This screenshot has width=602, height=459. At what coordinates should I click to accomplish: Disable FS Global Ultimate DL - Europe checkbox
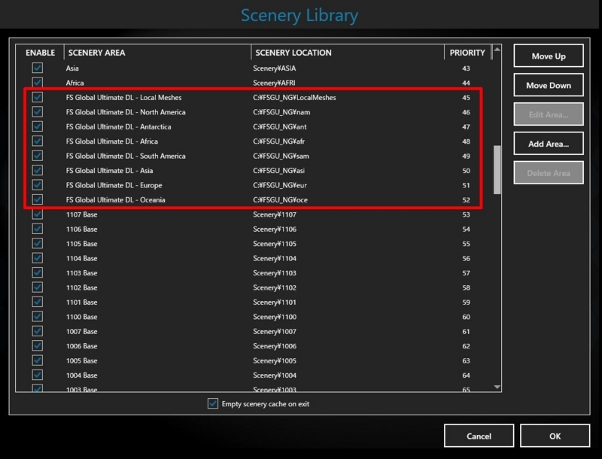tap(37, 184)
